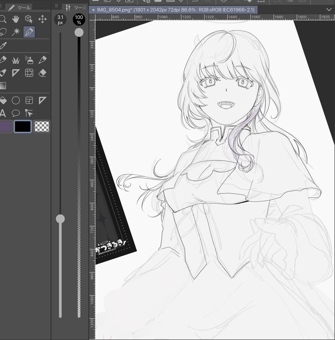Select the Correct Line tool
Image resolution: width=335 pixels, height=340 pixels.
pyautogui.click(x=29, y=113)
